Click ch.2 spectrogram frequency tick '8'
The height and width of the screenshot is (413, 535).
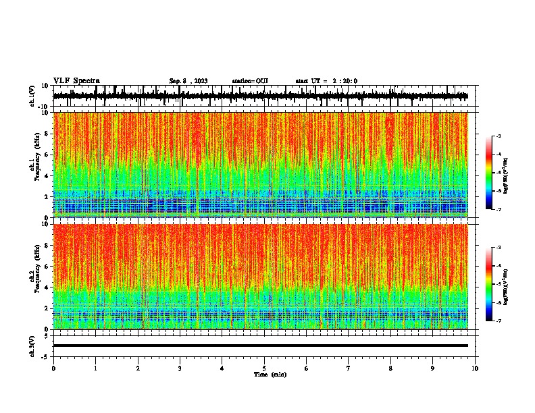pos(47,246)
